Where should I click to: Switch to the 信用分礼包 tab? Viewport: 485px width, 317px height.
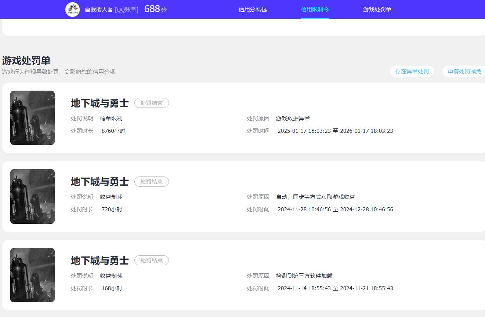click(x=252, y=9)
